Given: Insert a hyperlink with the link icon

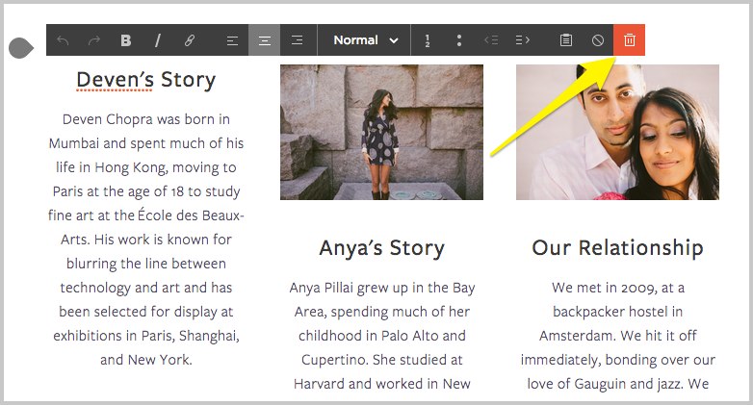Looking at the screenshot, I should click(x=189, y=40).
